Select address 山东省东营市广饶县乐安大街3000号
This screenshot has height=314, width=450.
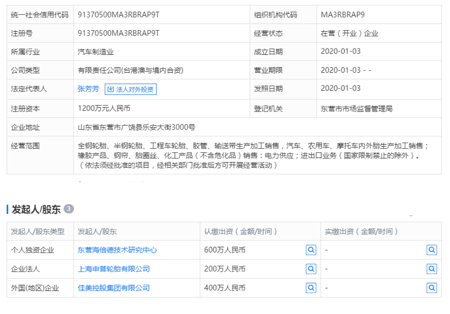point(136,127)
